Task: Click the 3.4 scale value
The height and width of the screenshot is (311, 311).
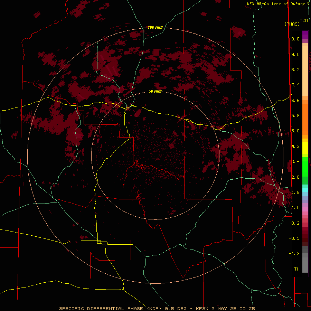Action: (295, 161)
